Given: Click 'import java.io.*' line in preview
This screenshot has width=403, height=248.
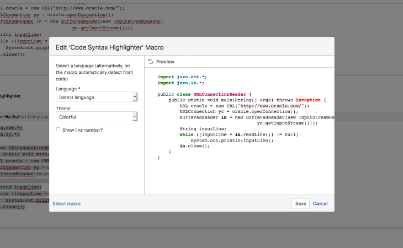Looking at the screenshot, I should 181,83.
